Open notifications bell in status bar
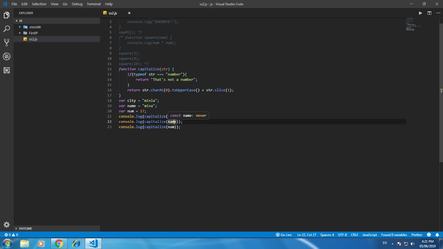Viewport: 443px width, 249px height. pos(437,235)
